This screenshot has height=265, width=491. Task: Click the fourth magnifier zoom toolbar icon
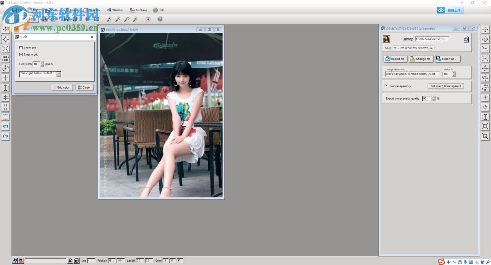tap(136, 19)
